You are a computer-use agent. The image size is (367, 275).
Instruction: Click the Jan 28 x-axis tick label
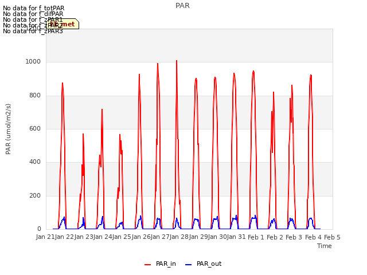point(179,237)
